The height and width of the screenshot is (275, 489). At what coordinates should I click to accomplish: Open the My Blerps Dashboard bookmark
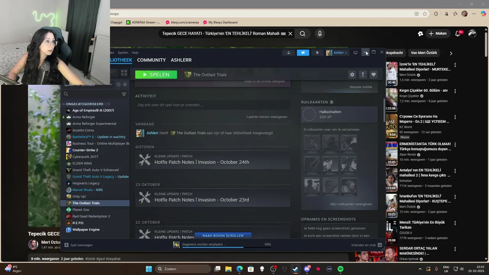(220, 22)
